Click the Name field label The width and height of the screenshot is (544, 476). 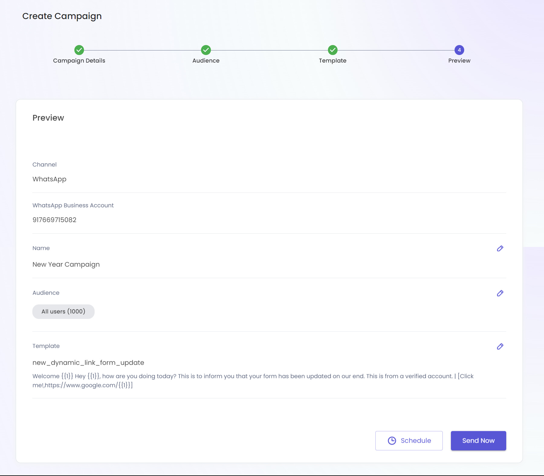(x=41, y=248)
